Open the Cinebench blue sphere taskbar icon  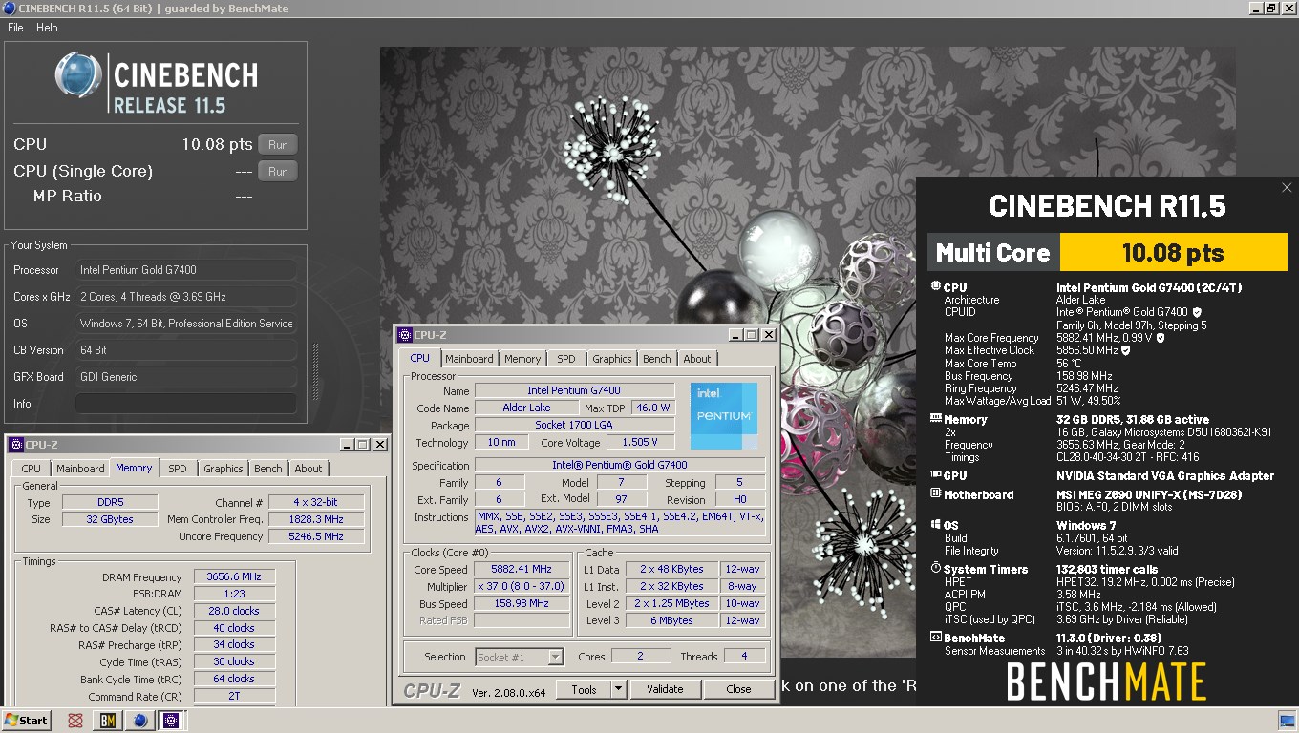140,721
